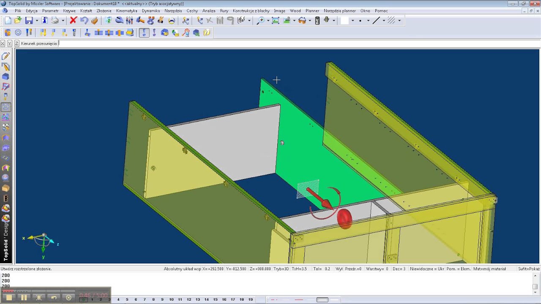
Task: Click the Niewidoczne = Ukr status field
Action: tap(427, 269)
